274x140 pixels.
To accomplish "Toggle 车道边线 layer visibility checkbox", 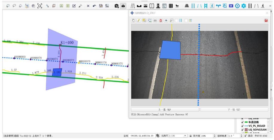I will click(242, 122).
